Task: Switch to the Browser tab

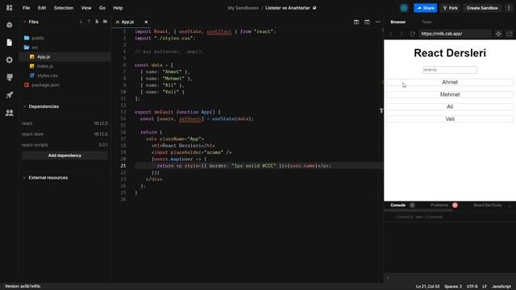Action: pyautogui.click(x=397, y=22)
